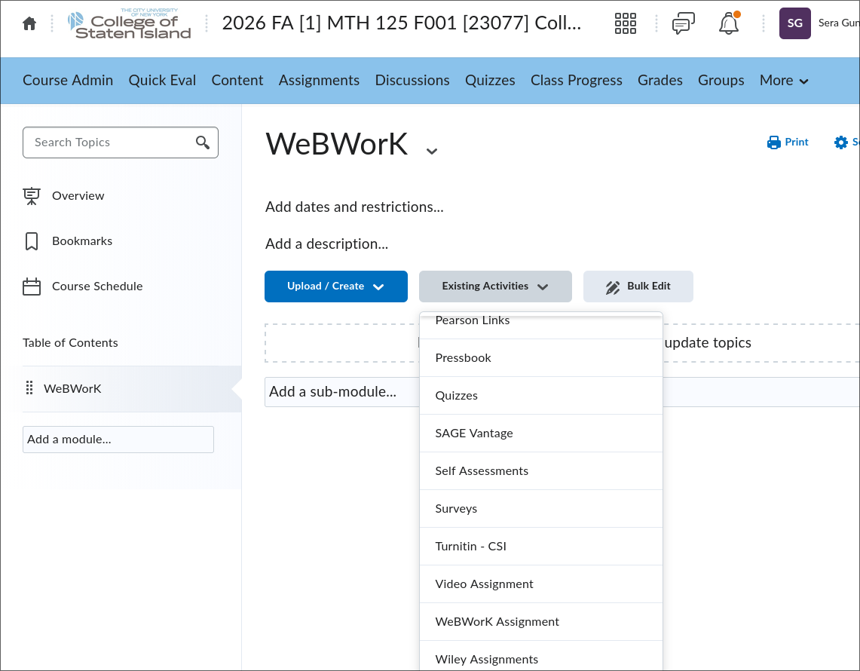860x671 pixels.
Task: Go to the home icon
Action: [29, 23]
